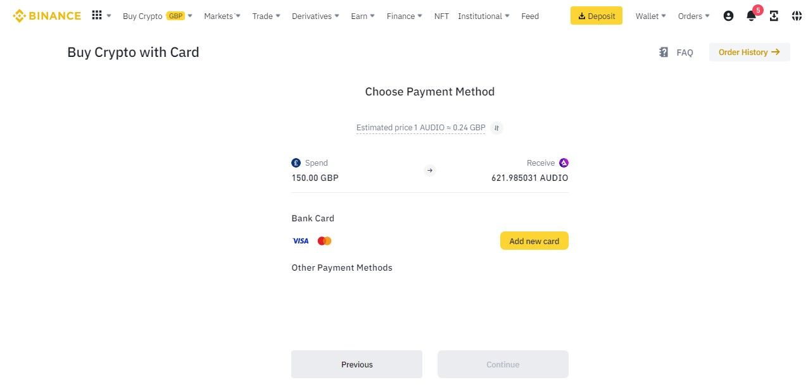This screenshot has height=387, width=808.
Task: Click the AUDIO token icon
Action: click(x=564, y=163)
